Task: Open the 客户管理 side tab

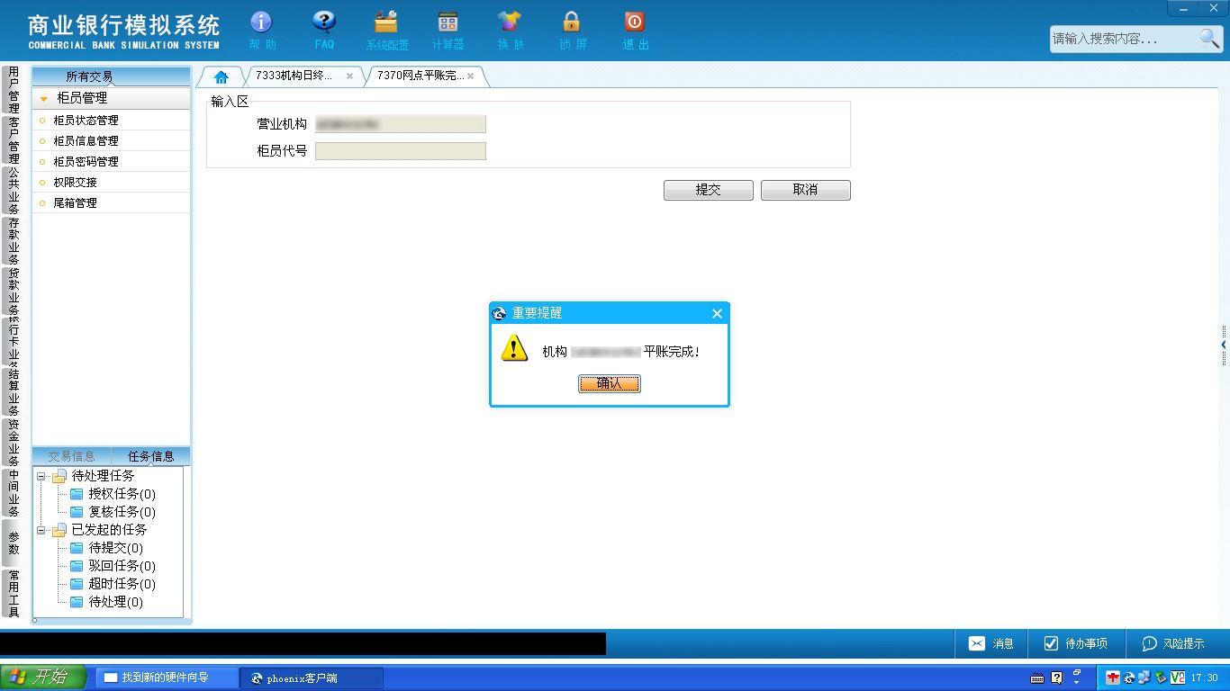Action: [x=13, y=140]
